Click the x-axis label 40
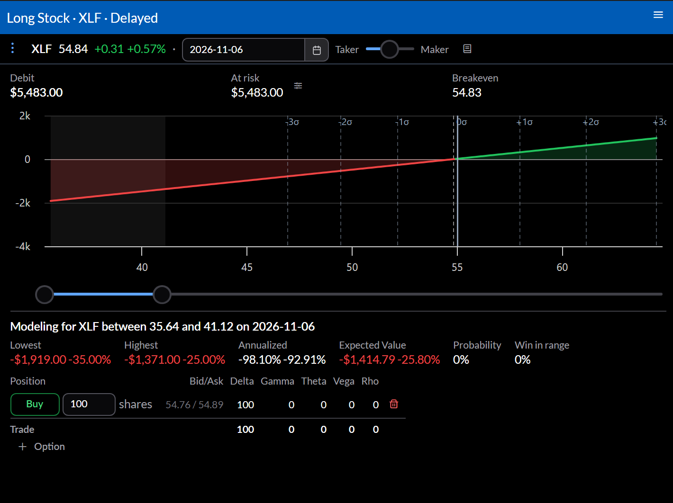Viewport: 673px width, 503px height. (x=142, y=268)
